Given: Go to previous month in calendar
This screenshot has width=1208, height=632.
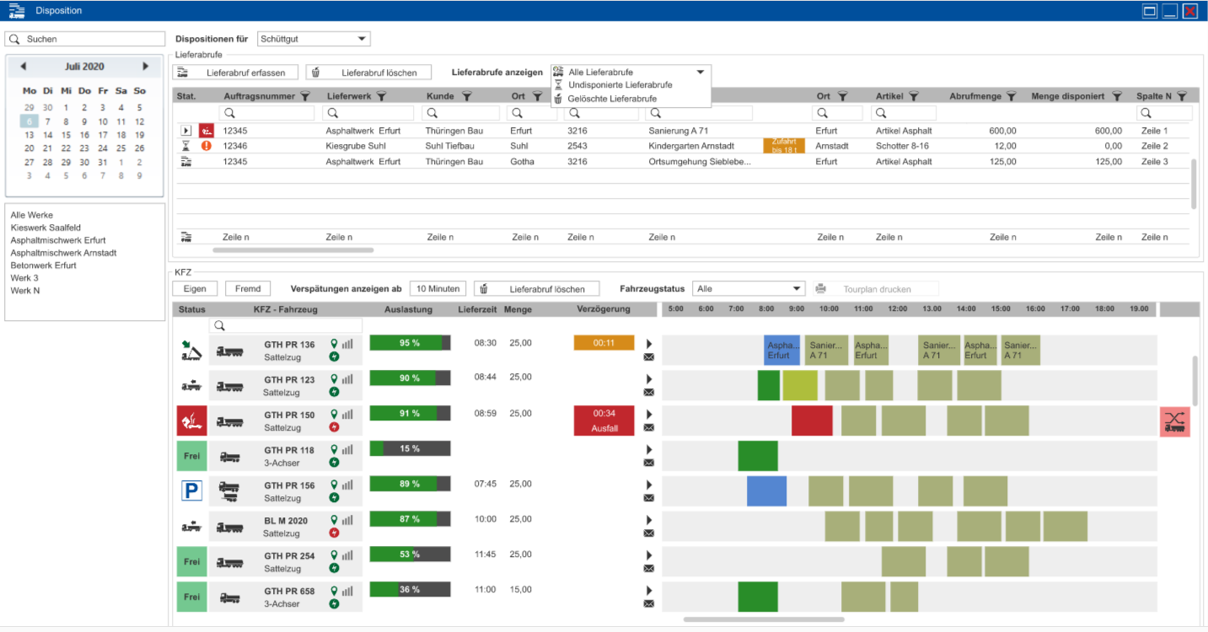Looking at the screenshot, I should tap(24, 66).
